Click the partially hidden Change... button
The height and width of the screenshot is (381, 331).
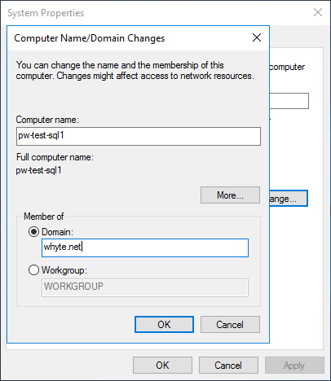point(289,199)
